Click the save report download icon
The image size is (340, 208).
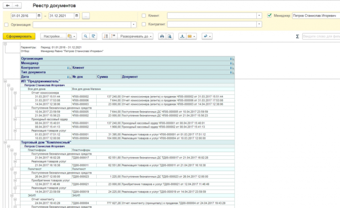(x=182, y=36)
